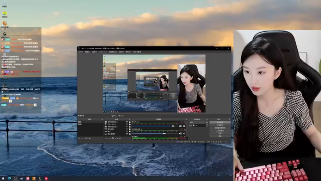Image resolution: width=321 pixels, height=181 pixels.
Task: Open the scene transition type dropdown
Action: (197, 123)
